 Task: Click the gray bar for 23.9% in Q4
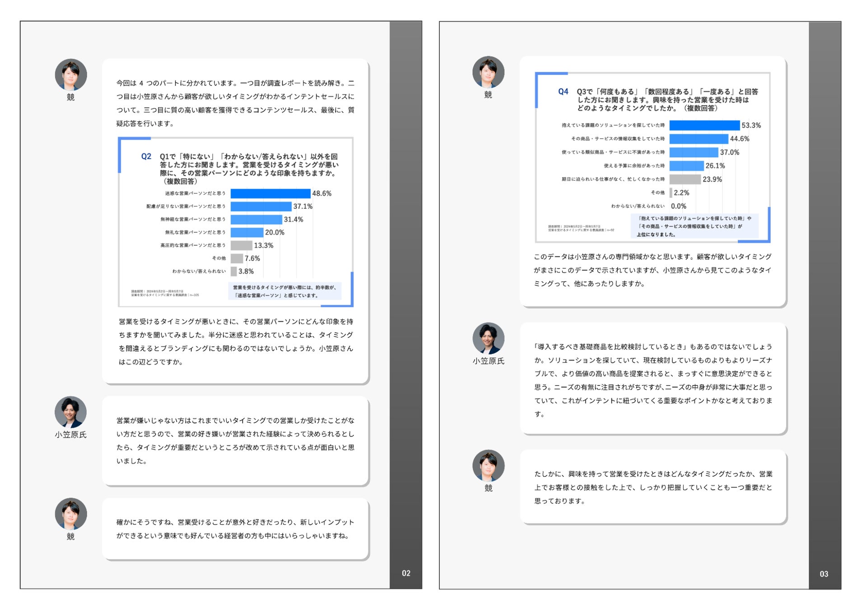tap(685, 179)
